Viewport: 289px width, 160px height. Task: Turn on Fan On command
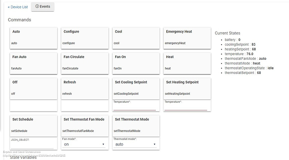coord(136,63)
